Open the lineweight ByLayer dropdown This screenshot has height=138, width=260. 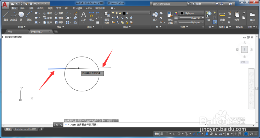pyautogui.click(x=191, y=18)
